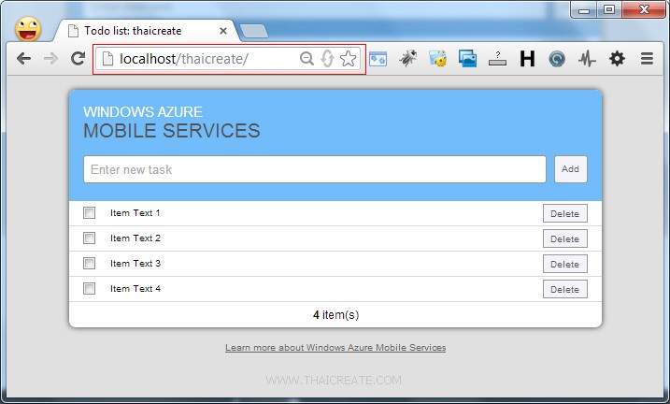
Task: Delete the Item Text 4 row
Action: (x=565, y=289)
